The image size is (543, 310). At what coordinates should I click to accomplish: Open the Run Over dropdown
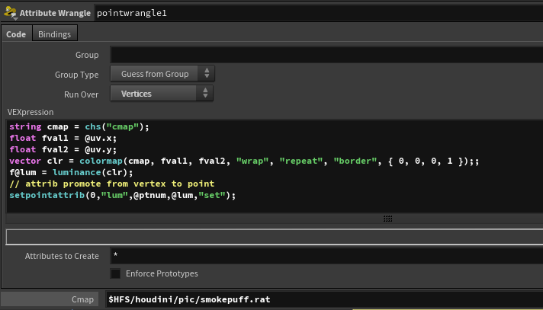coord(162,94)
